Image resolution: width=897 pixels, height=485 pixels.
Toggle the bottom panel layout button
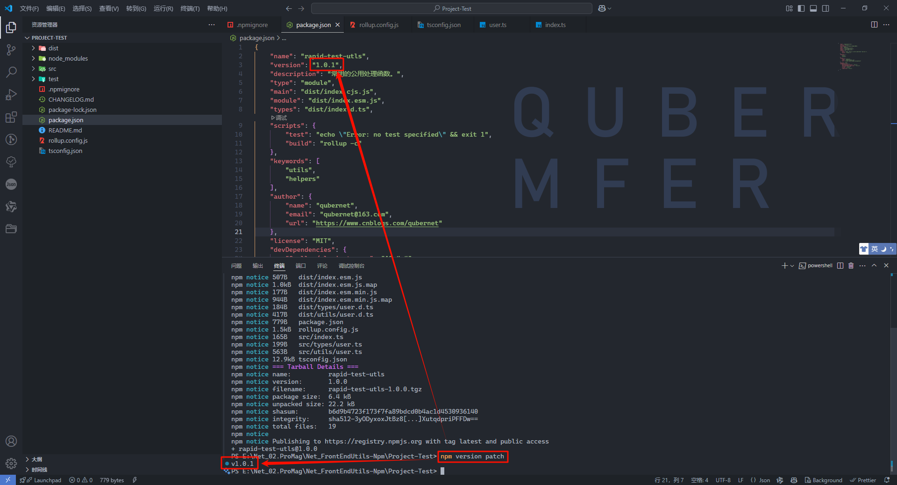[x=813, y=8]
